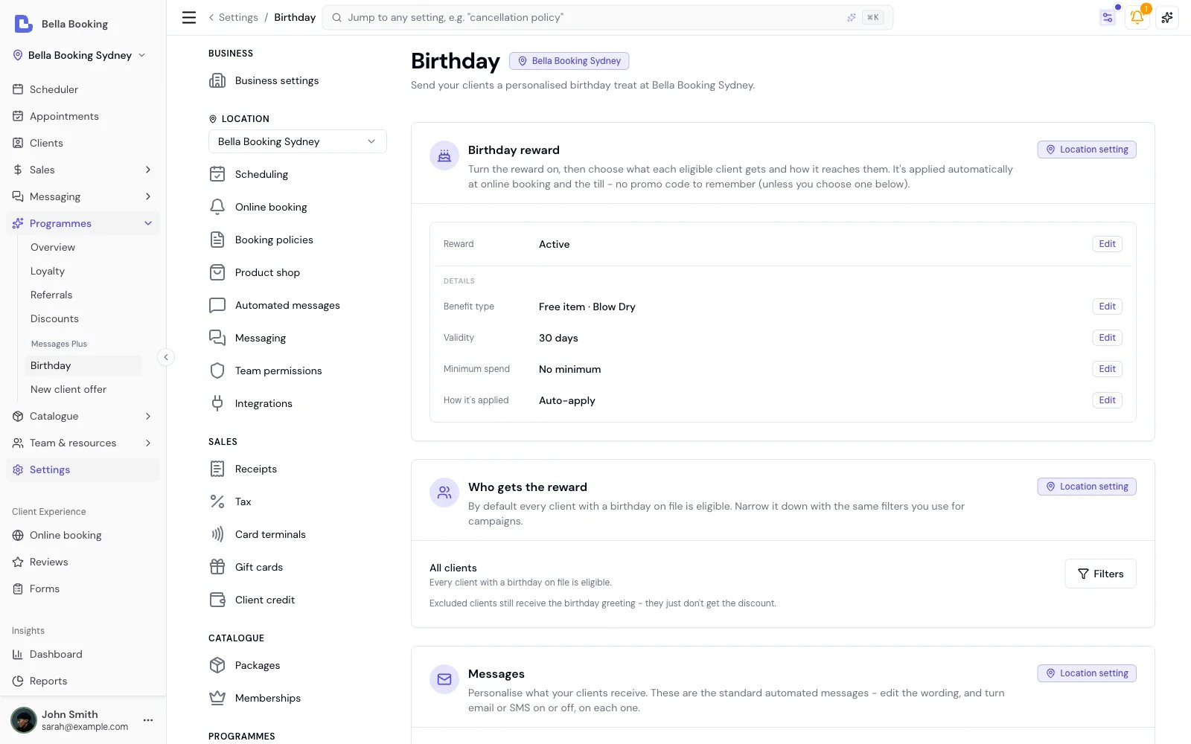Open the hamburger menu icon

point(189,17)
